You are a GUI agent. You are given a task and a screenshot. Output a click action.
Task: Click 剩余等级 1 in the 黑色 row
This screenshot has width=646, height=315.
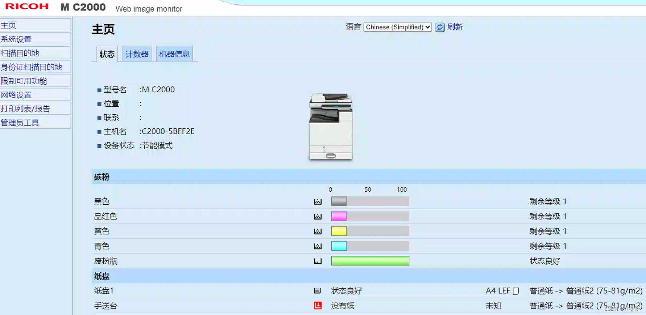click(548, 201)
